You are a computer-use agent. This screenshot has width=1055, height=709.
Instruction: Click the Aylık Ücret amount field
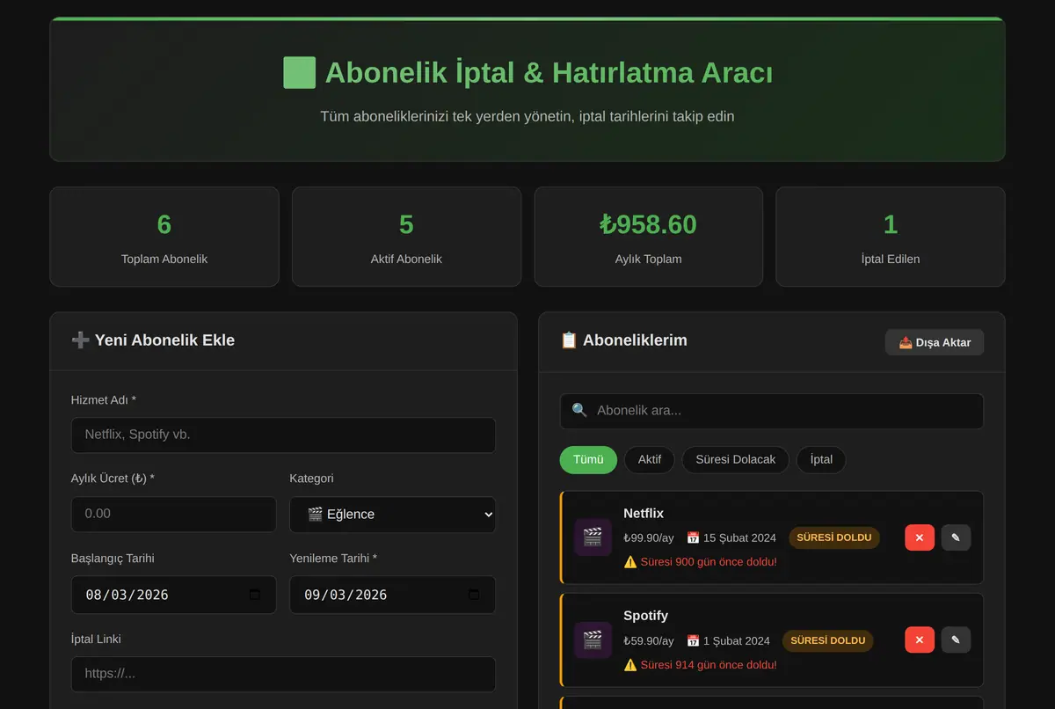[174, 514]
